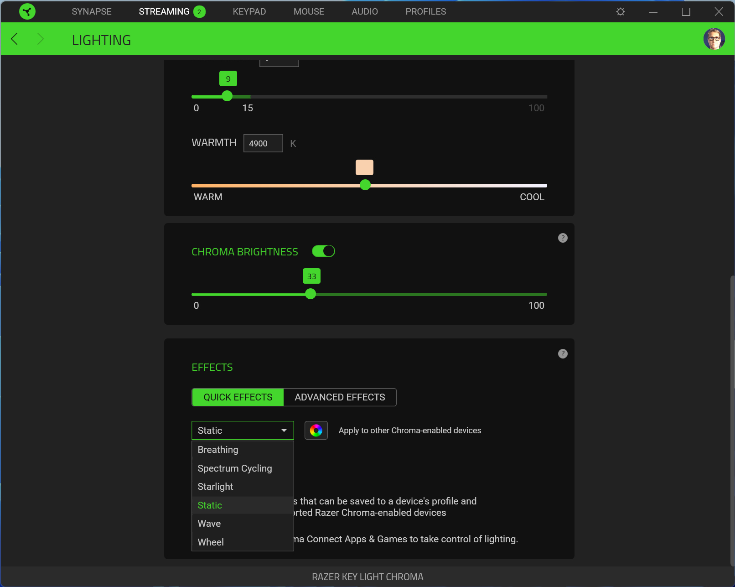The image size is (735, 587).
Task: Open help for Chroma Brightness section
Action: coord(563,238)
